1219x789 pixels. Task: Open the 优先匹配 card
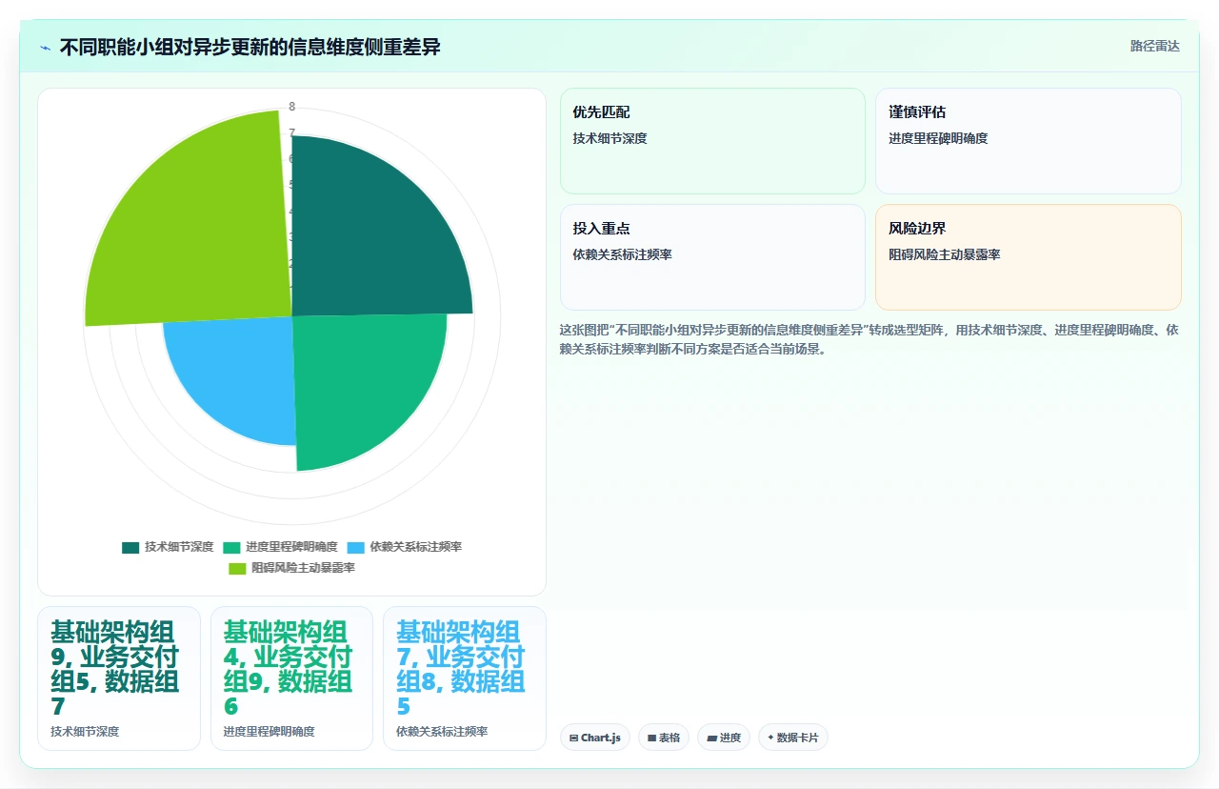point(712,141)
